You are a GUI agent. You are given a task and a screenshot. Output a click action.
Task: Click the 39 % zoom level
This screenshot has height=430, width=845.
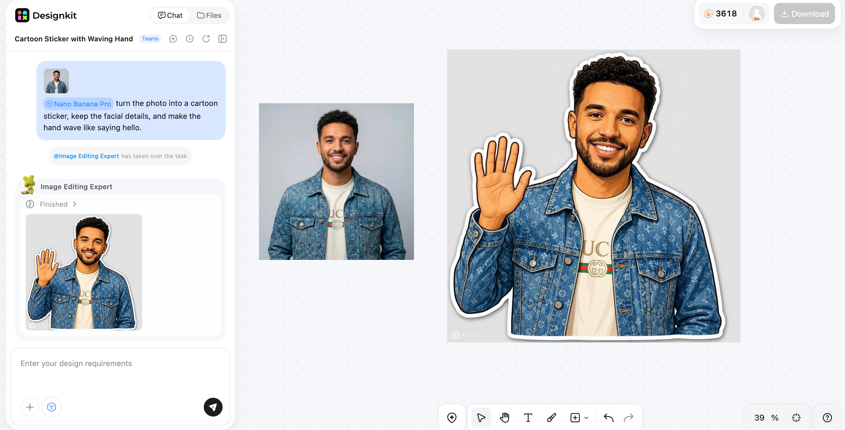coord(766,418)
